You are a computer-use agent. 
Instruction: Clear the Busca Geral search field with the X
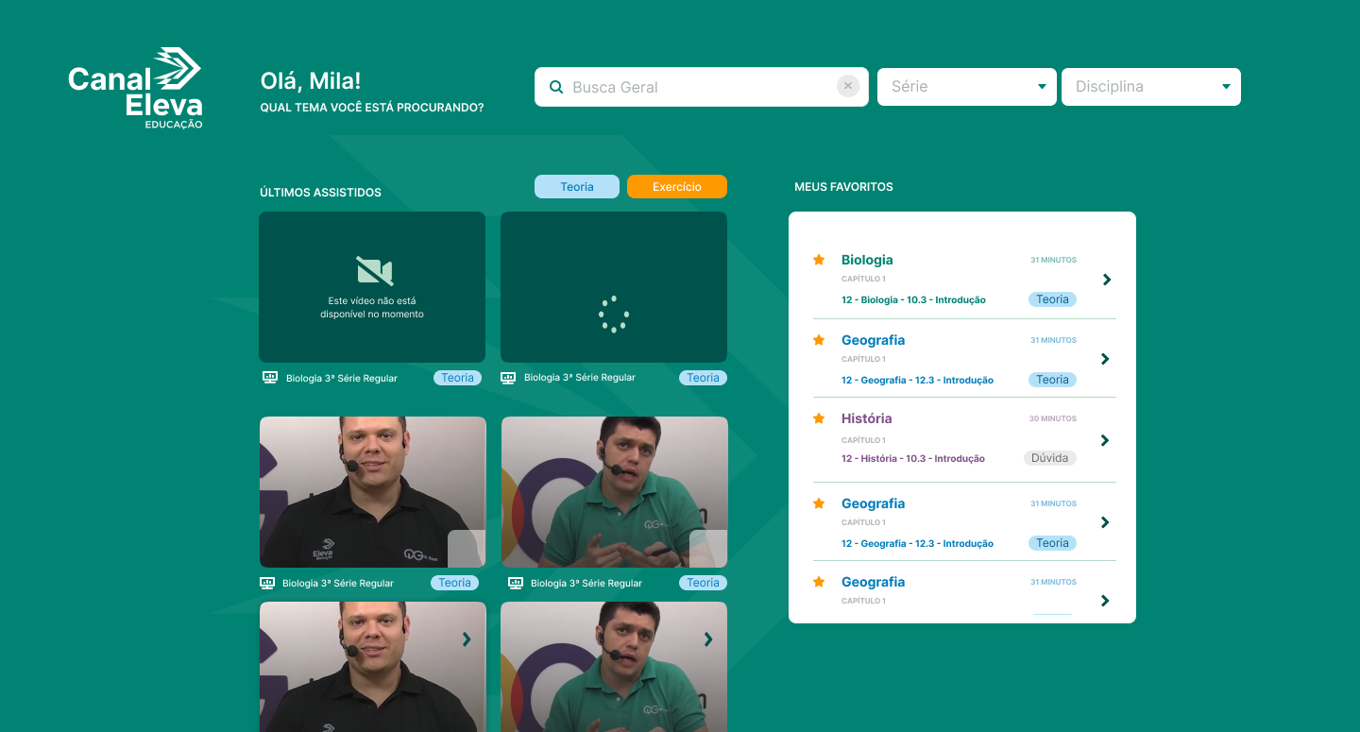848,86
